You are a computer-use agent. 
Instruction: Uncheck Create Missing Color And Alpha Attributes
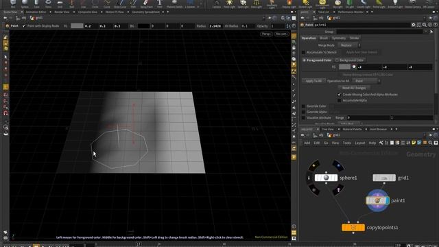[340, 95]
